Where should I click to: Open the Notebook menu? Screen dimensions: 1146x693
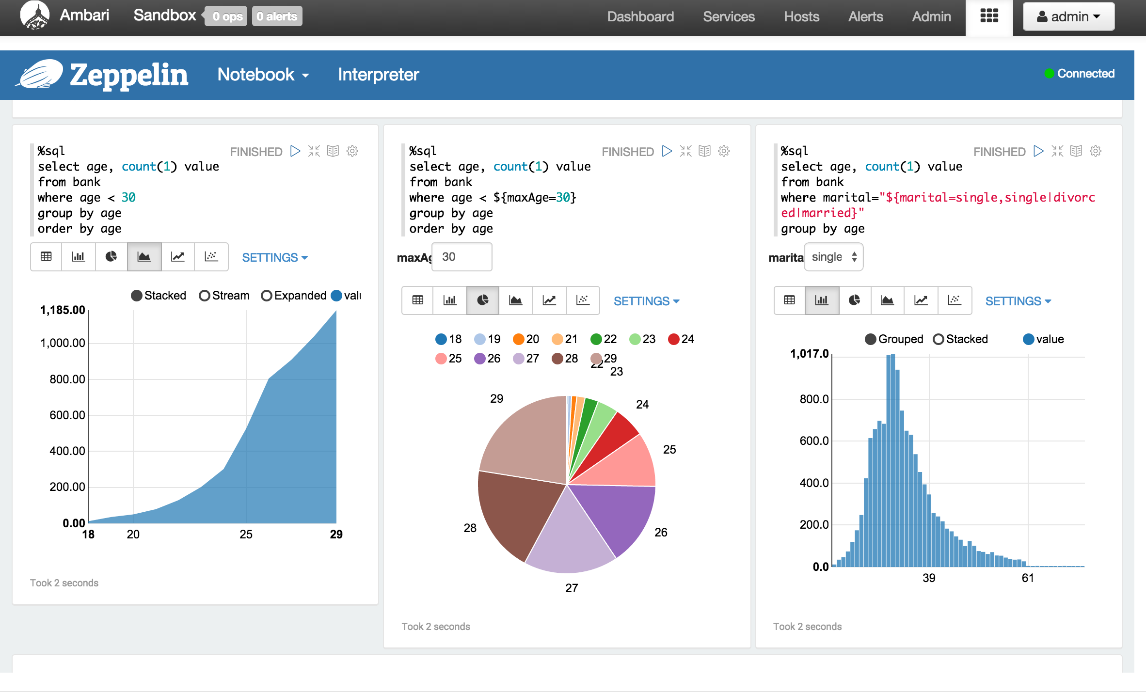(263, 75)
